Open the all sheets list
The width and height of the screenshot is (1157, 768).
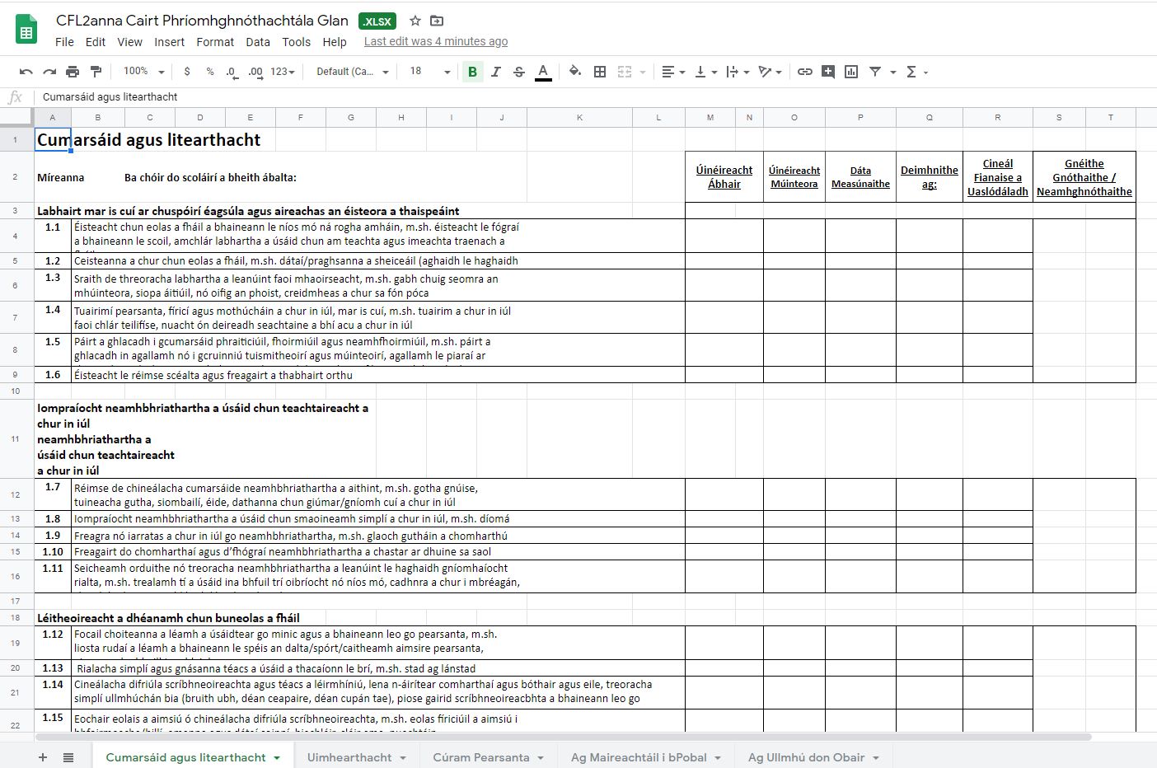pyautogui.click(x=68, y=757)
